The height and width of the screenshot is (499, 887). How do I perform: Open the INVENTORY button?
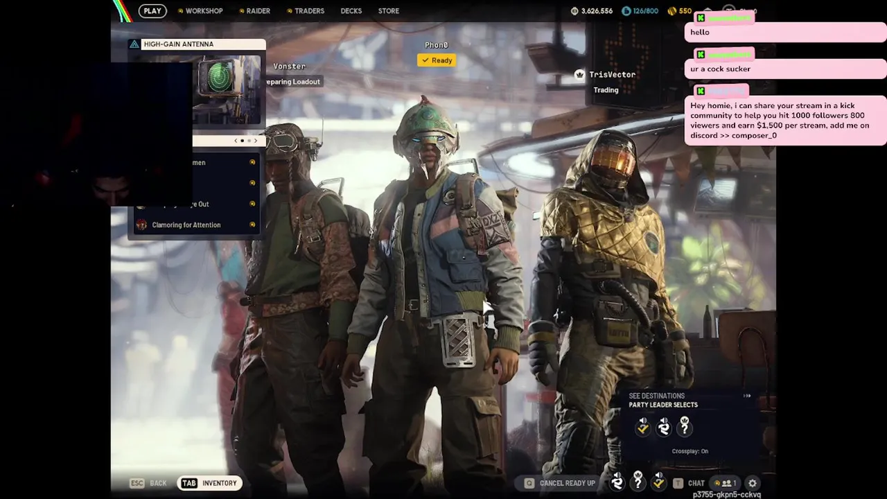click(x=210, y=483)
